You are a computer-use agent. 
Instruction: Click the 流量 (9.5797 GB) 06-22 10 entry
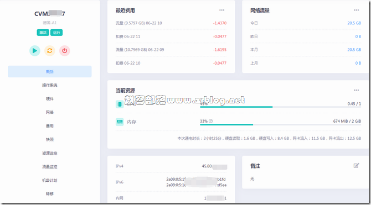click(x=139, y=23)
